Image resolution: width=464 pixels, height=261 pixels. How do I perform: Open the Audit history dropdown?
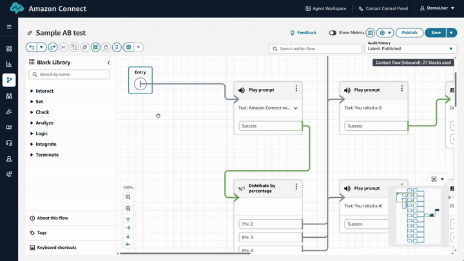(411, 48)
